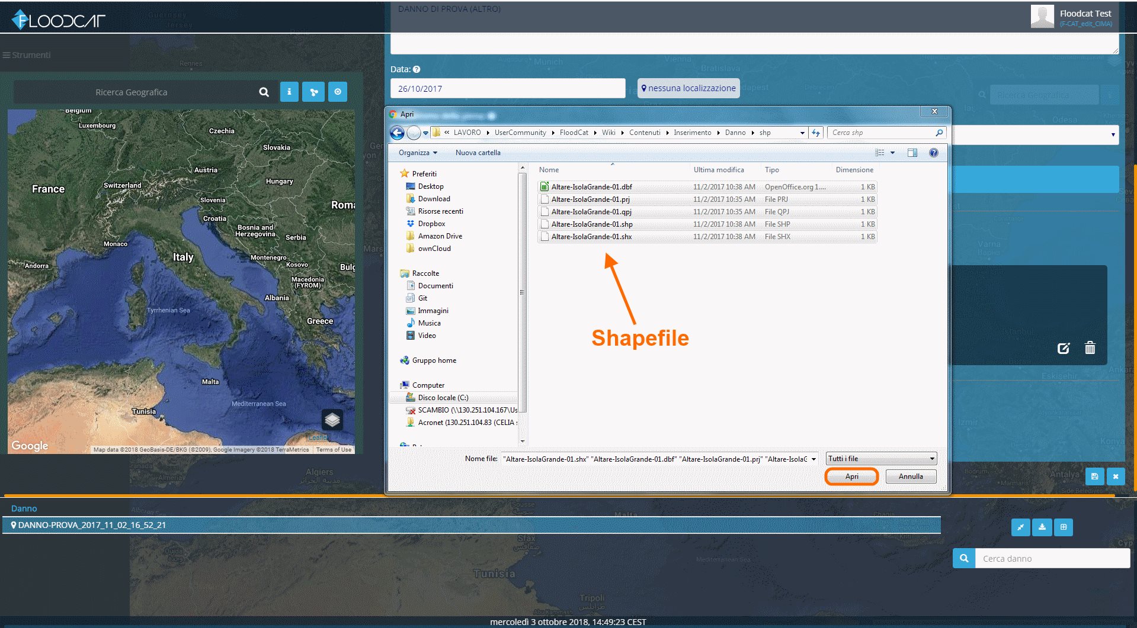Click Nuova cartella in the dialog toolbar
Screen dimensions: 1137x628
tap(478, 153)
